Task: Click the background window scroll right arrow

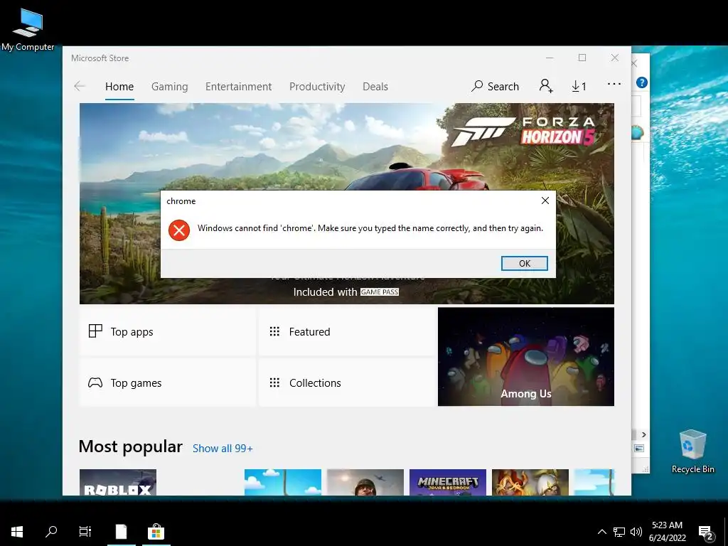Action: [643, 434]
